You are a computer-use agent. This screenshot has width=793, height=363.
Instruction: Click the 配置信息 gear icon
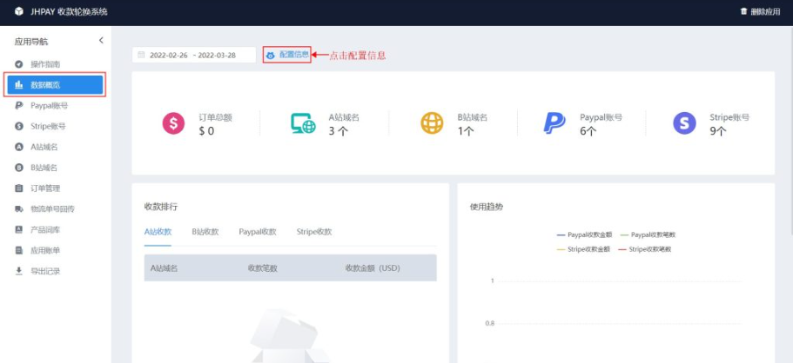click(271, 56)
